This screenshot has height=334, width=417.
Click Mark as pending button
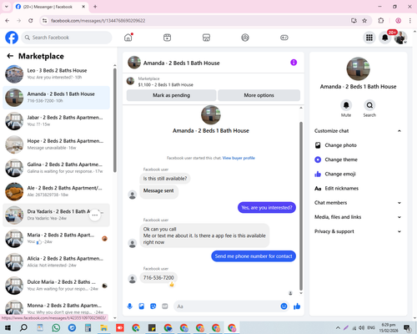tap(171, 95)
